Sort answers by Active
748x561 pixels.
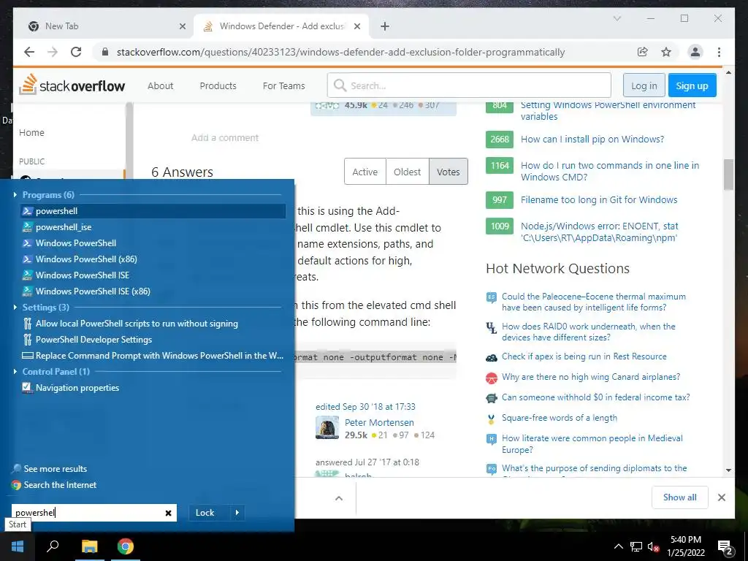[x=365, y=172]
